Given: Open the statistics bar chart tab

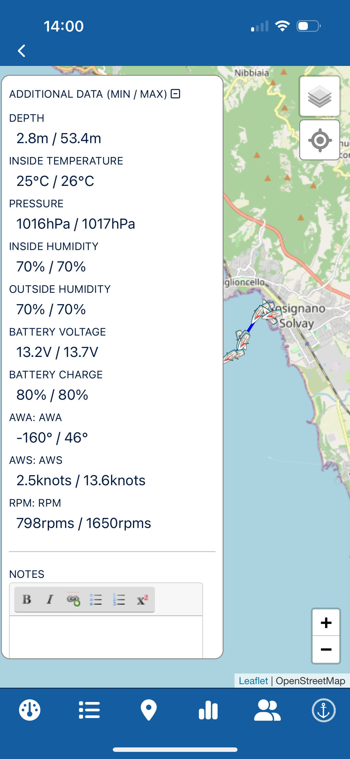Looking at the screenshot, I should click(208, 710).
